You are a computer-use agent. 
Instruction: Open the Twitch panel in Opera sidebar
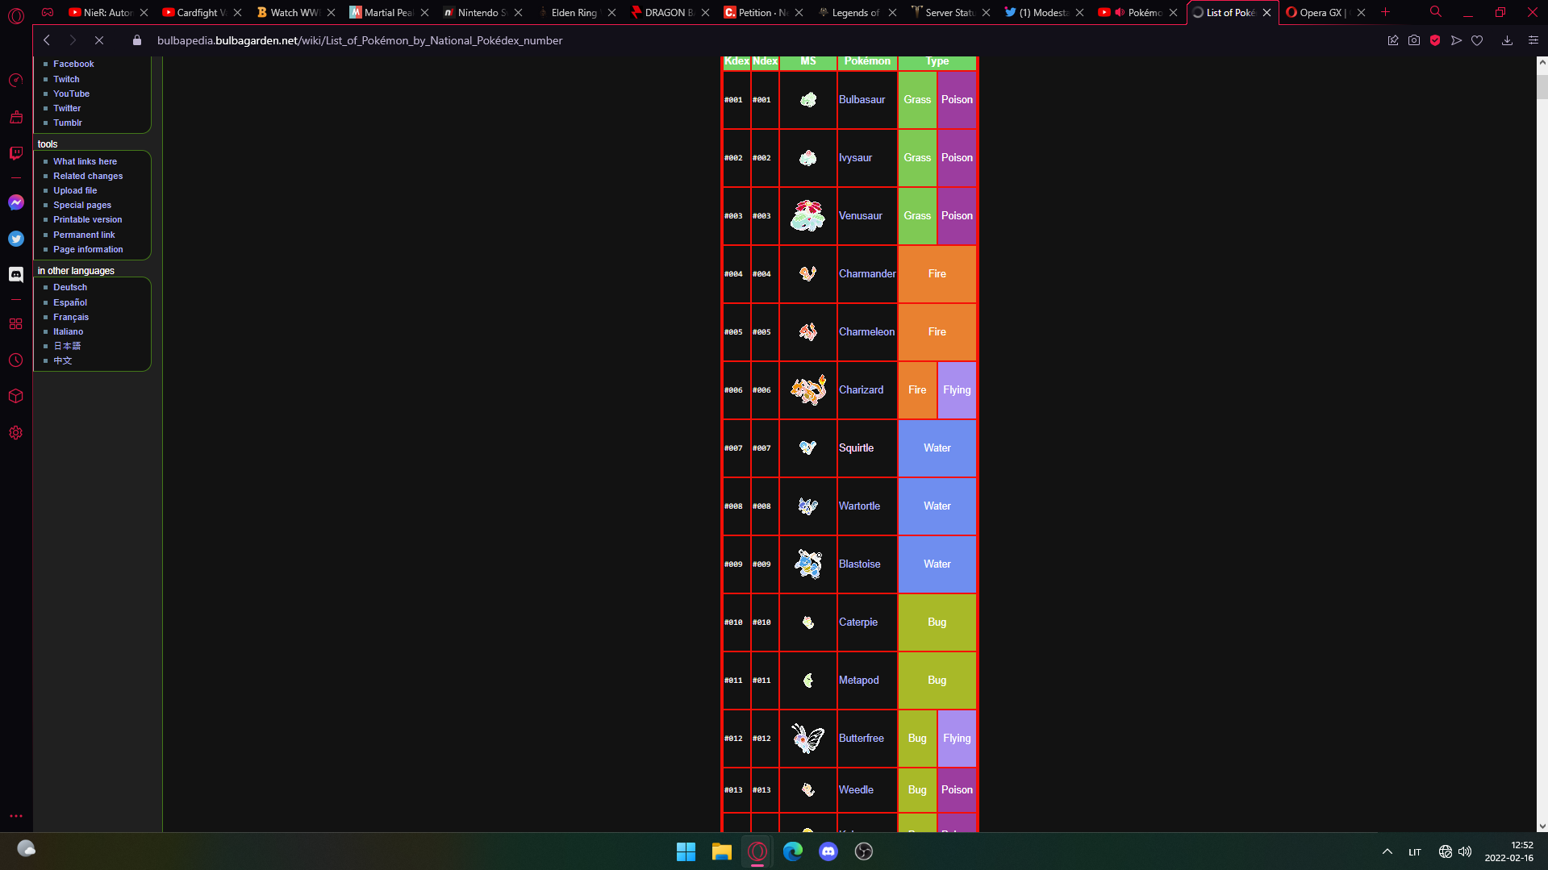[15, 153]
